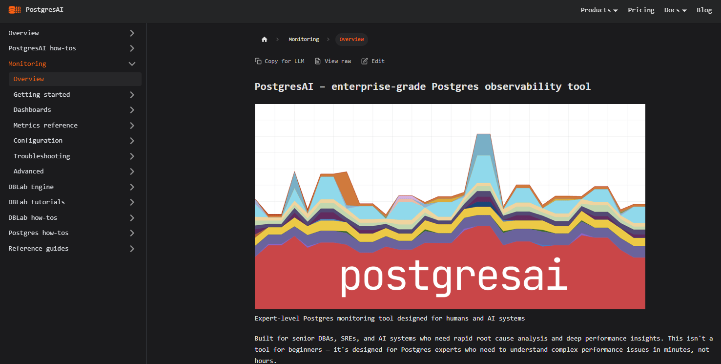Click paragraph starting Built for senior DBAs

point(484,350)
